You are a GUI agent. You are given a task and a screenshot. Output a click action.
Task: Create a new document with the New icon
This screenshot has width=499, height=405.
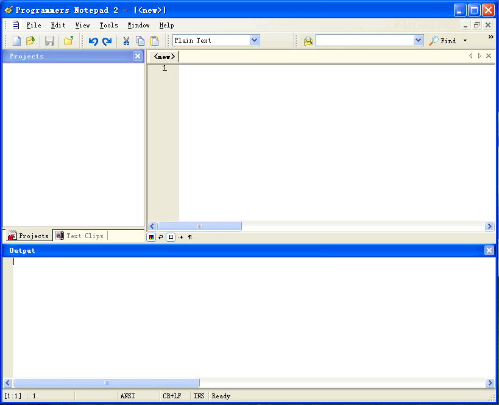click(x=16, y=41)
